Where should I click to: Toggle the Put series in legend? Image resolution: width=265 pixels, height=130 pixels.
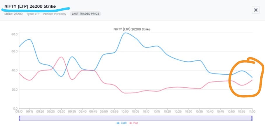136,123
